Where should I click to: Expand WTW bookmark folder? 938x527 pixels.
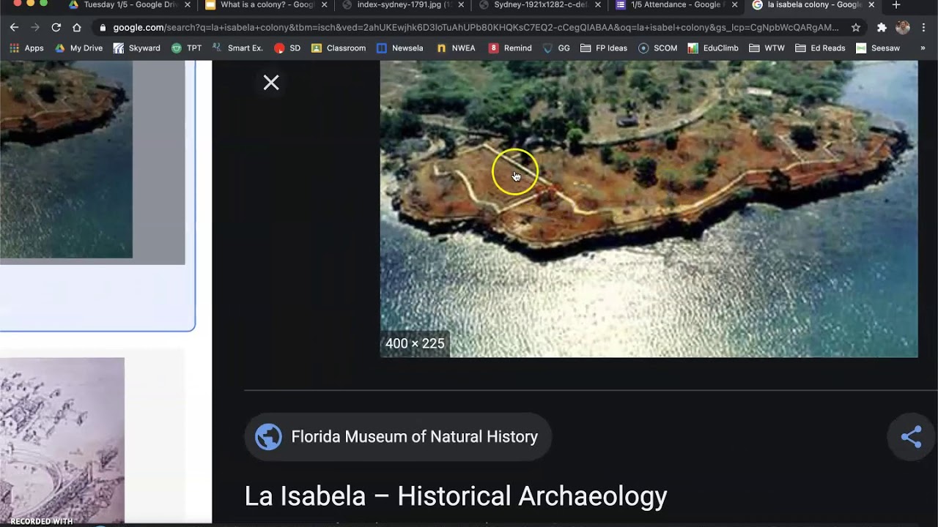click(767, 48)
